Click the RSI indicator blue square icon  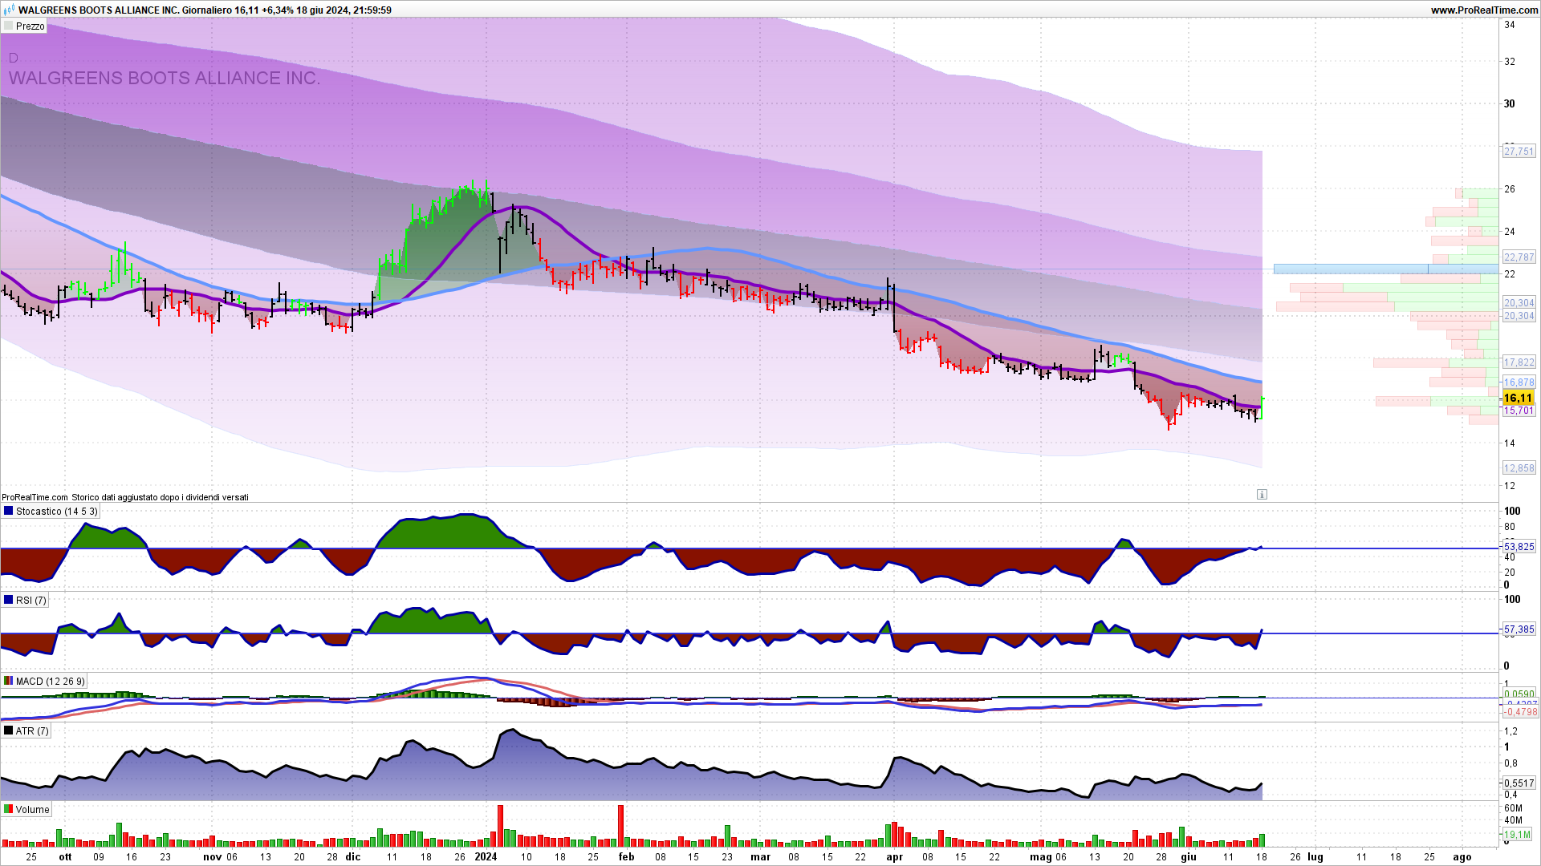[x=8, y=600]
